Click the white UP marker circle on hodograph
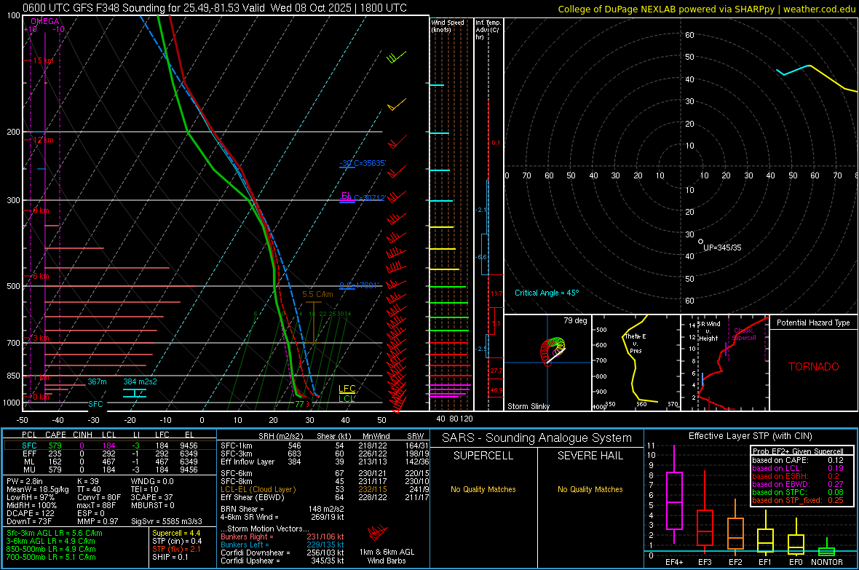The image size is (859, 570). [x=701, y=241]
